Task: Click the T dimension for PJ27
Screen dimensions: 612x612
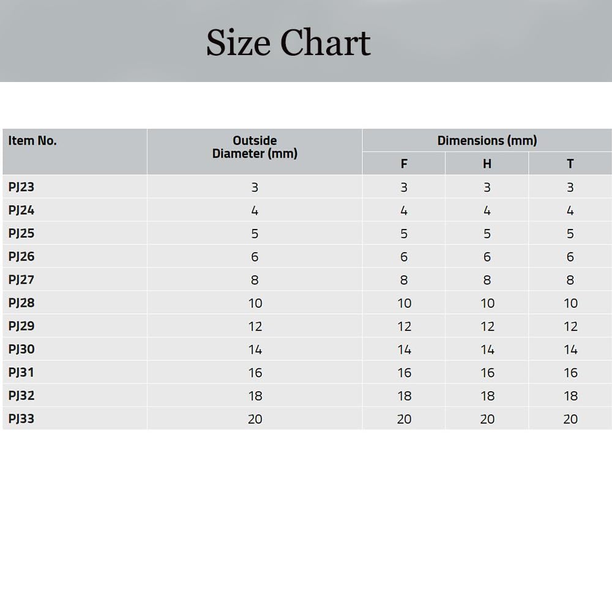Action: pyautogui.click(x=570, y=280)
